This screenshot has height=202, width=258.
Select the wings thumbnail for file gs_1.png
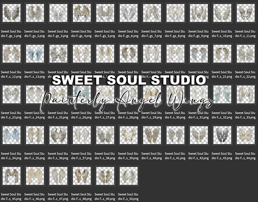12,13
